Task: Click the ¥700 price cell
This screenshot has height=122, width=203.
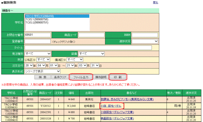Action: click(x=71, y=119)
